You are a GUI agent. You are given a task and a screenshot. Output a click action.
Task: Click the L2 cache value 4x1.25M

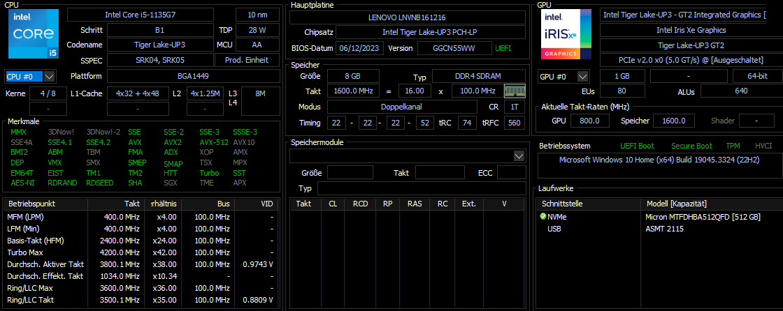coord(205,93)
